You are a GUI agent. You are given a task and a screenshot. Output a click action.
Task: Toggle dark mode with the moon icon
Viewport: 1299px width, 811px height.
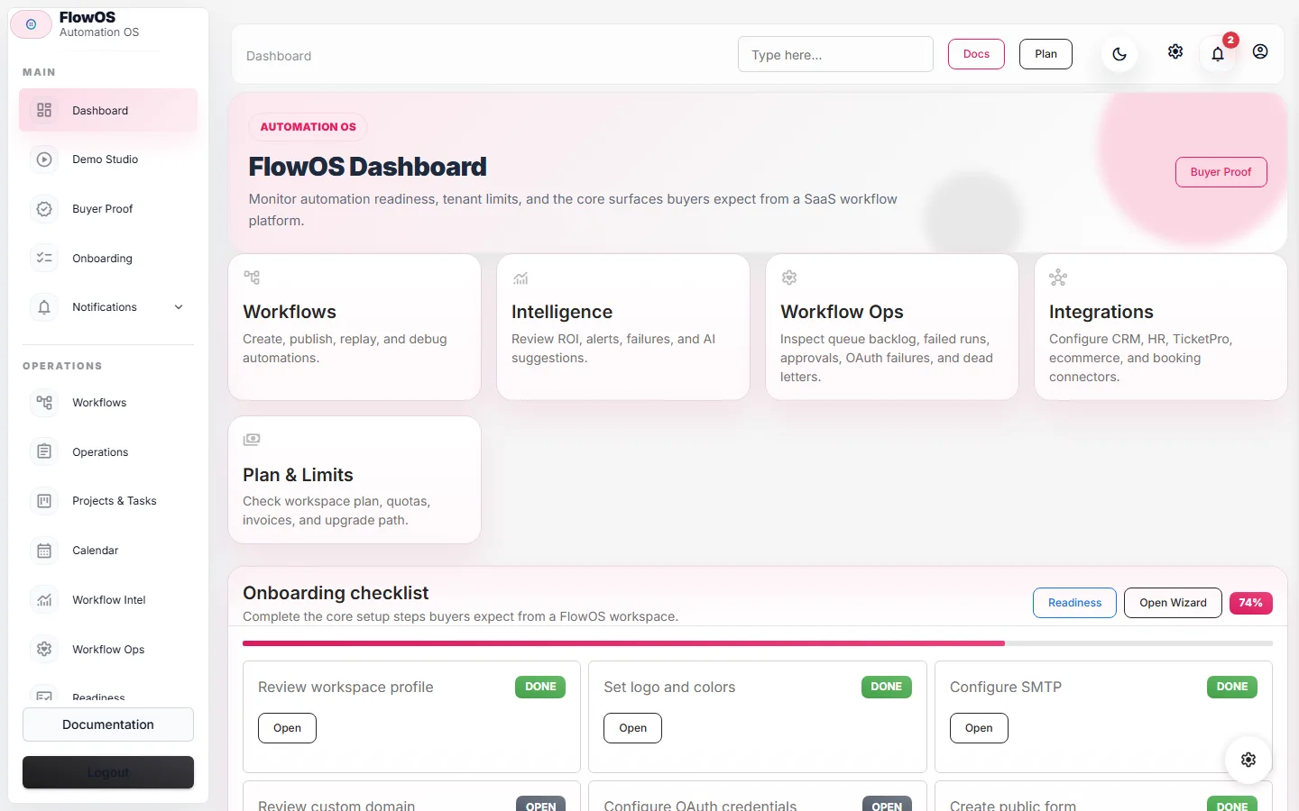[1119, 54]
